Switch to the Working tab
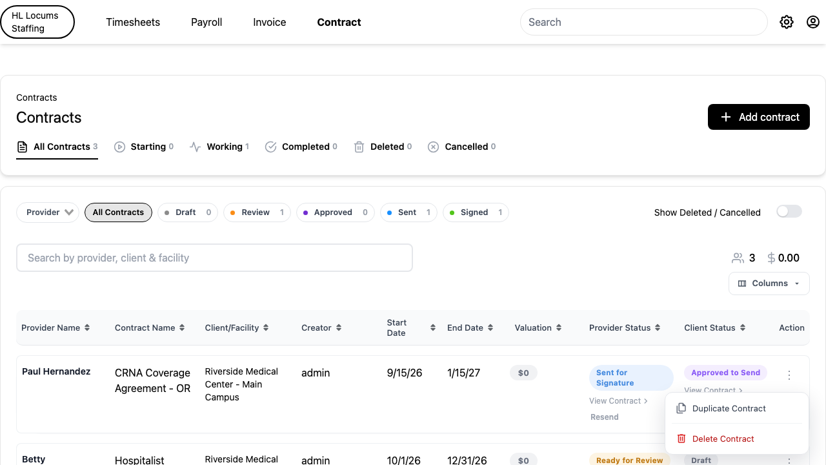Screen dimensions: 826x465 click(219, 147)
